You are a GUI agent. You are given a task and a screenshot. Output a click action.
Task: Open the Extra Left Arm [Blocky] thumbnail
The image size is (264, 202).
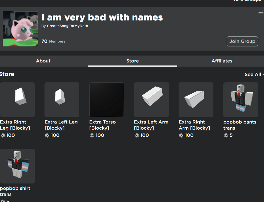pos(151,100)
